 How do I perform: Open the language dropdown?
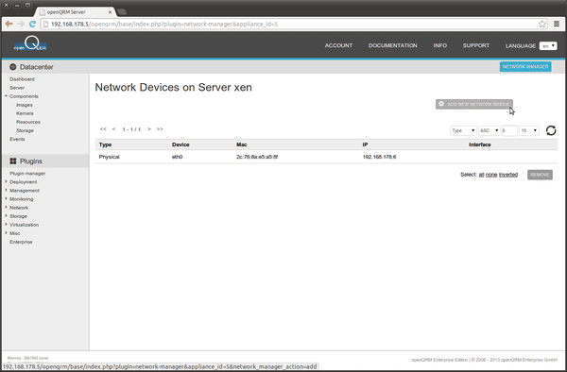548,46
